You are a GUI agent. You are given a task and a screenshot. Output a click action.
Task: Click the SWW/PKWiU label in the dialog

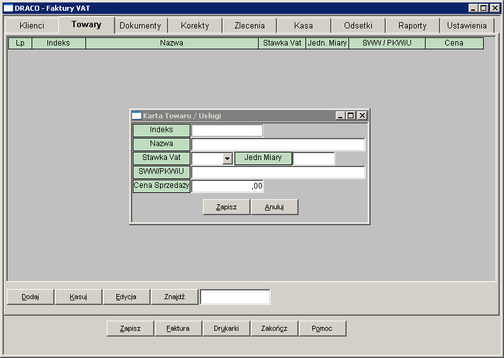coord(161,172)
